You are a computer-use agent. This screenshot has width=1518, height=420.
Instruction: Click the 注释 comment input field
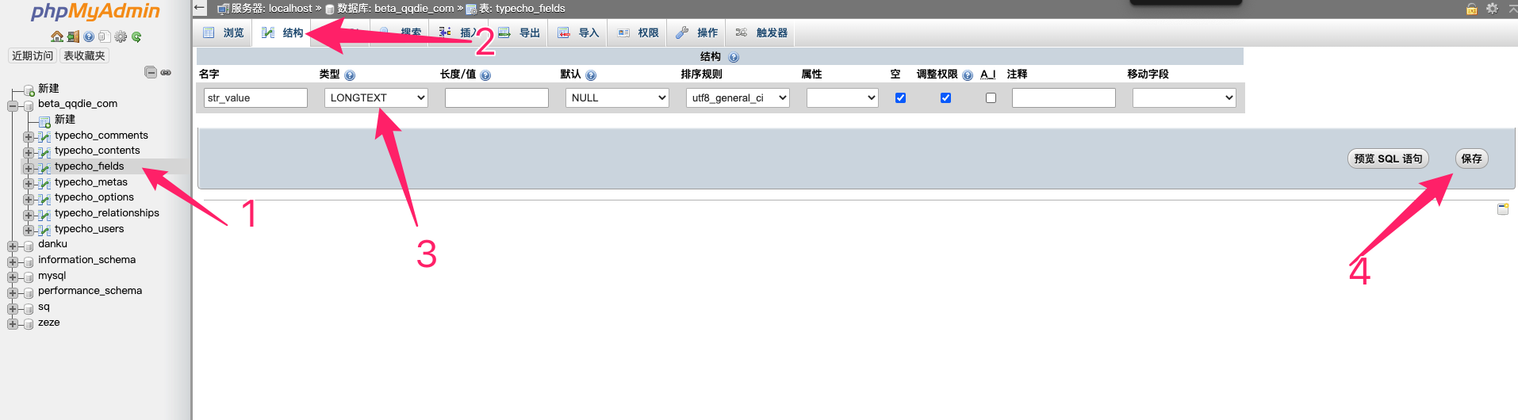pyautogui.click(x=1064, y=97)
